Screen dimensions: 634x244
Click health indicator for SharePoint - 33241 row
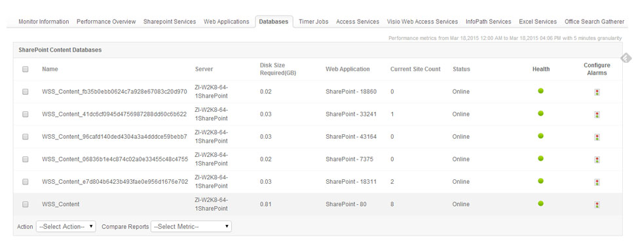click(540, 114)
